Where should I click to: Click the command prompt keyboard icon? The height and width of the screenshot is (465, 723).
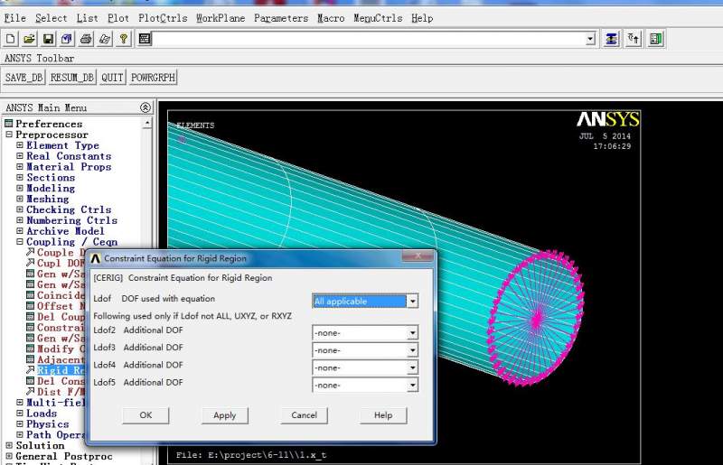point(145,39)
